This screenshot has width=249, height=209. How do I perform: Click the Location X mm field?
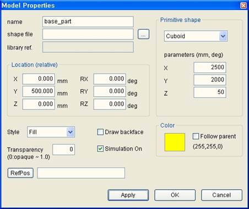[x=39, y=79]
